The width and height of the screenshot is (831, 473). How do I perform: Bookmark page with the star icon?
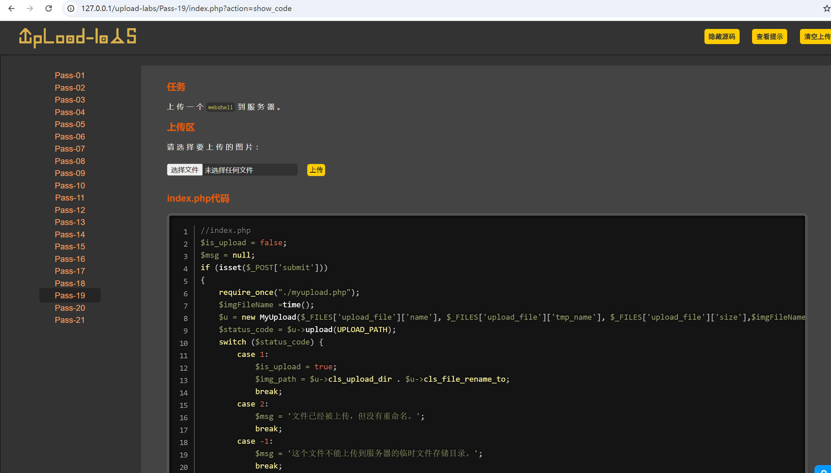pos(827,8)
